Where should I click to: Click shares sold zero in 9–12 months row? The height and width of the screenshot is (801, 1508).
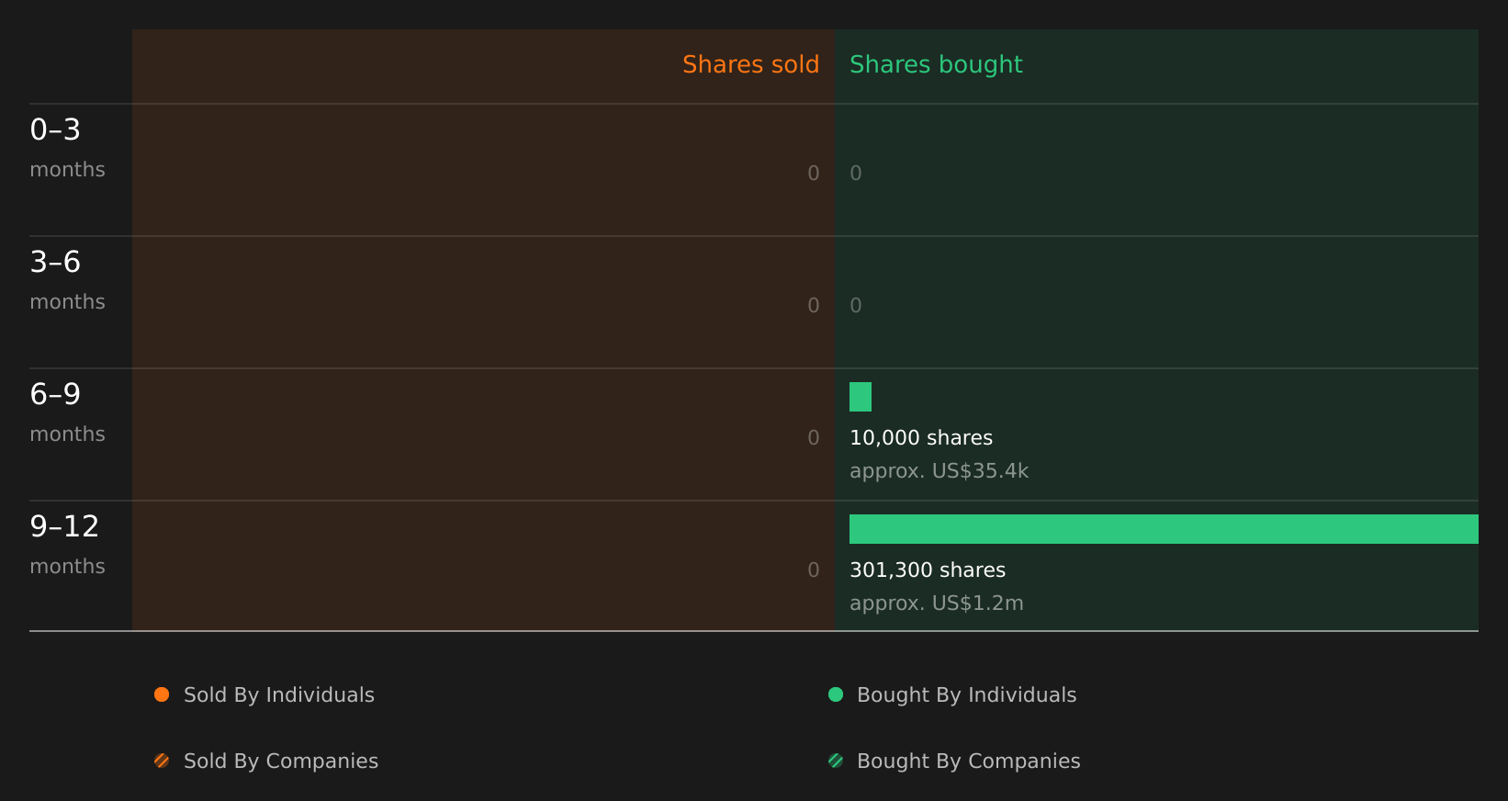coord(813,570)
